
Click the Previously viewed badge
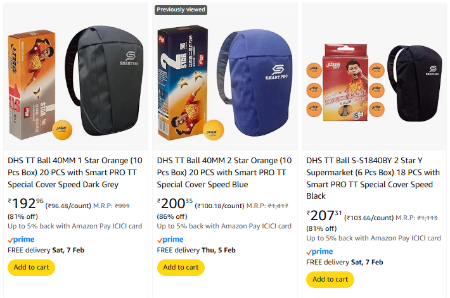pos(181,9)
